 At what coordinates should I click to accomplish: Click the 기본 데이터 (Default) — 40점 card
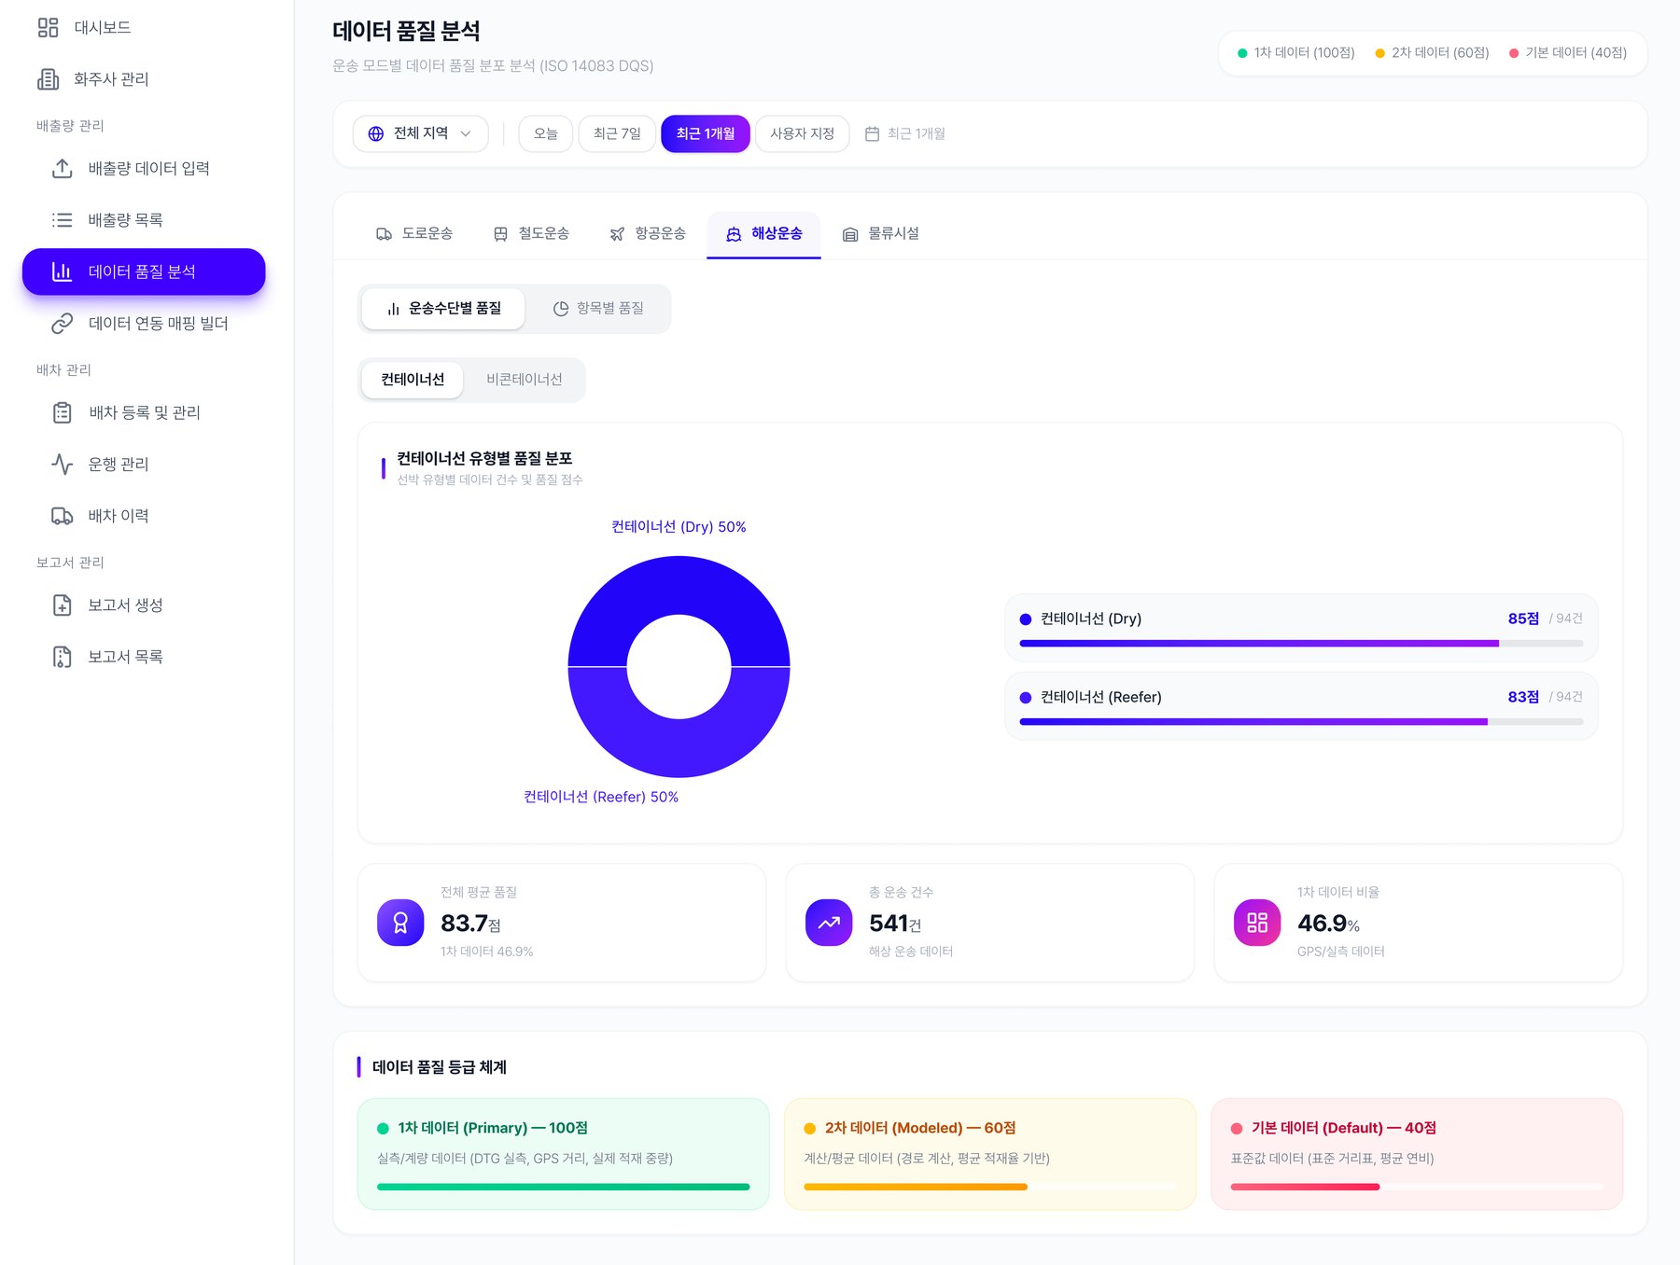(x=1417, y=1154)
